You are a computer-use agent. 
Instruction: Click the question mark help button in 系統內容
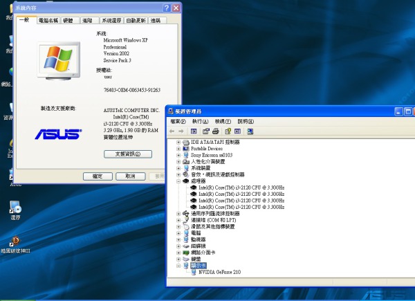pos(167,8)
